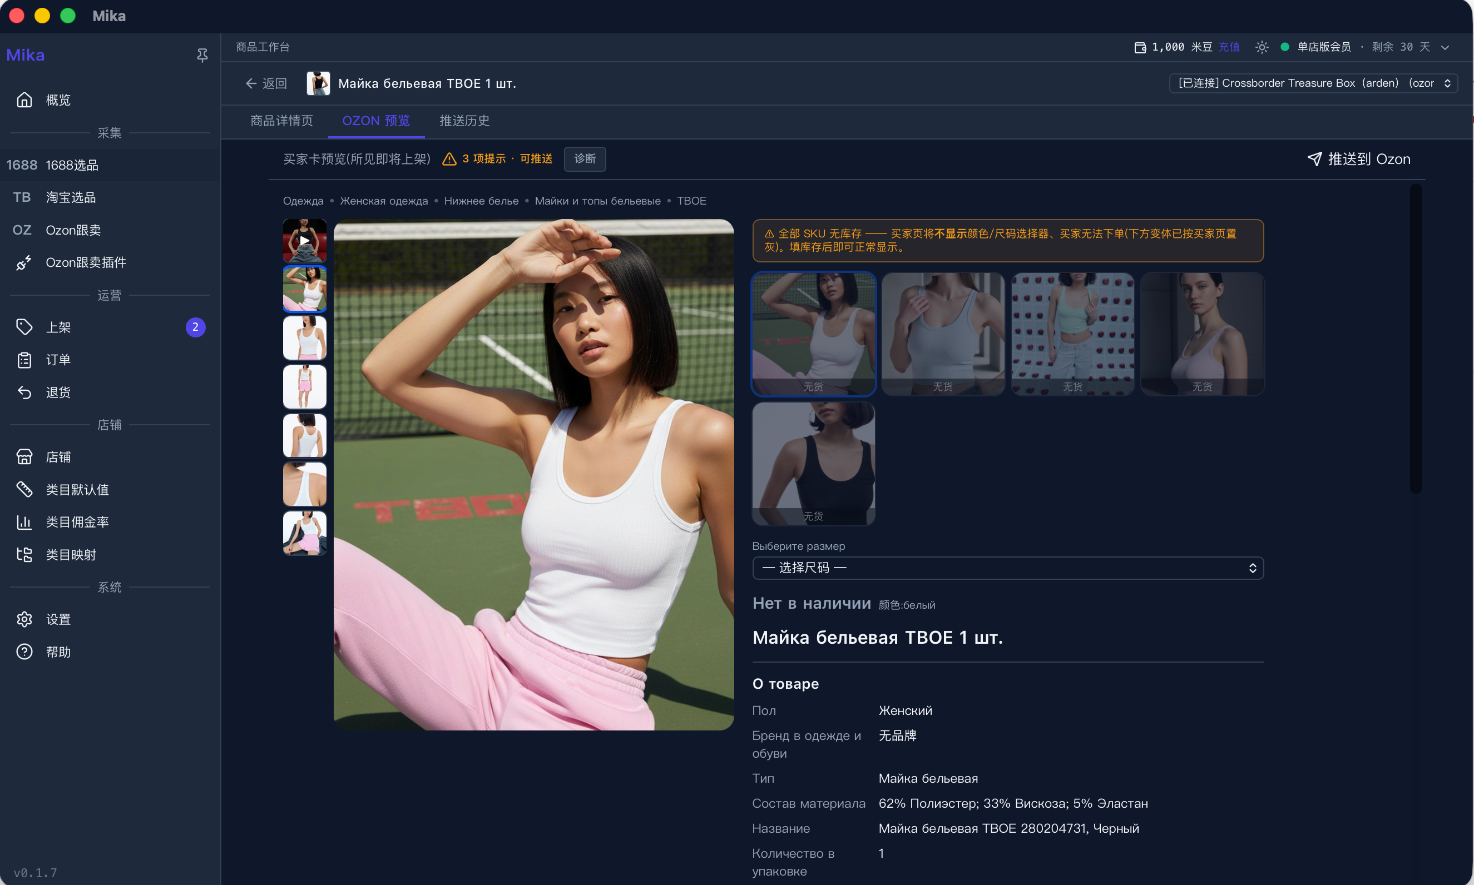Viewport: 1474px width, 885px height.
Task: Click the 订单 clipboard icon
Action: pos(24,360)
